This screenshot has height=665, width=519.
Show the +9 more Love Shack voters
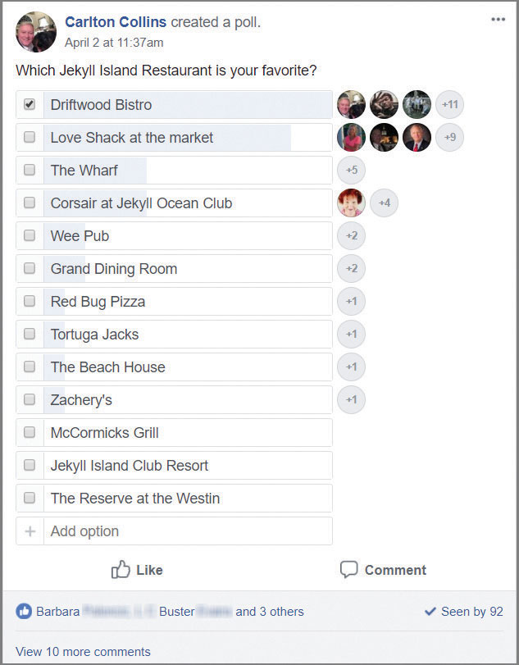450,138
